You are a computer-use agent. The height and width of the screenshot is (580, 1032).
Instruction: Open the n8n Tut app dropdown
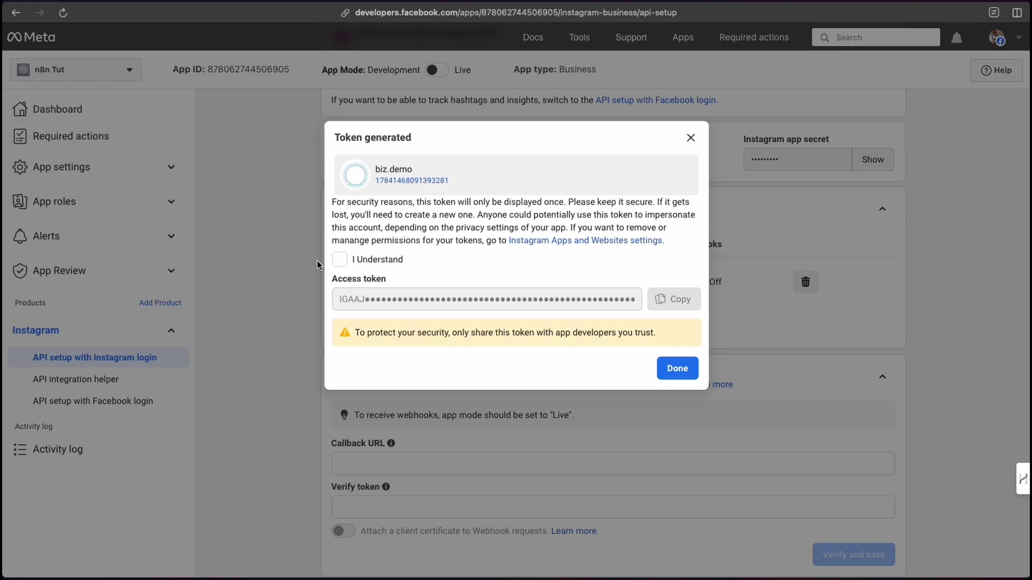coord(76,70)
